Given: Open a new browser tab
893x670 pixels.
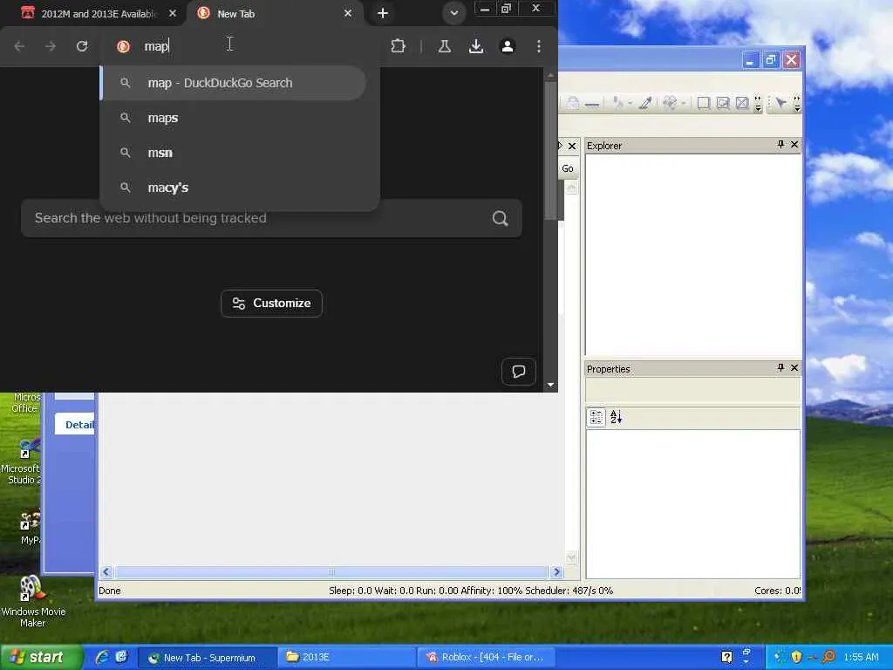Looking at the screenshot, I should (383, 13).
